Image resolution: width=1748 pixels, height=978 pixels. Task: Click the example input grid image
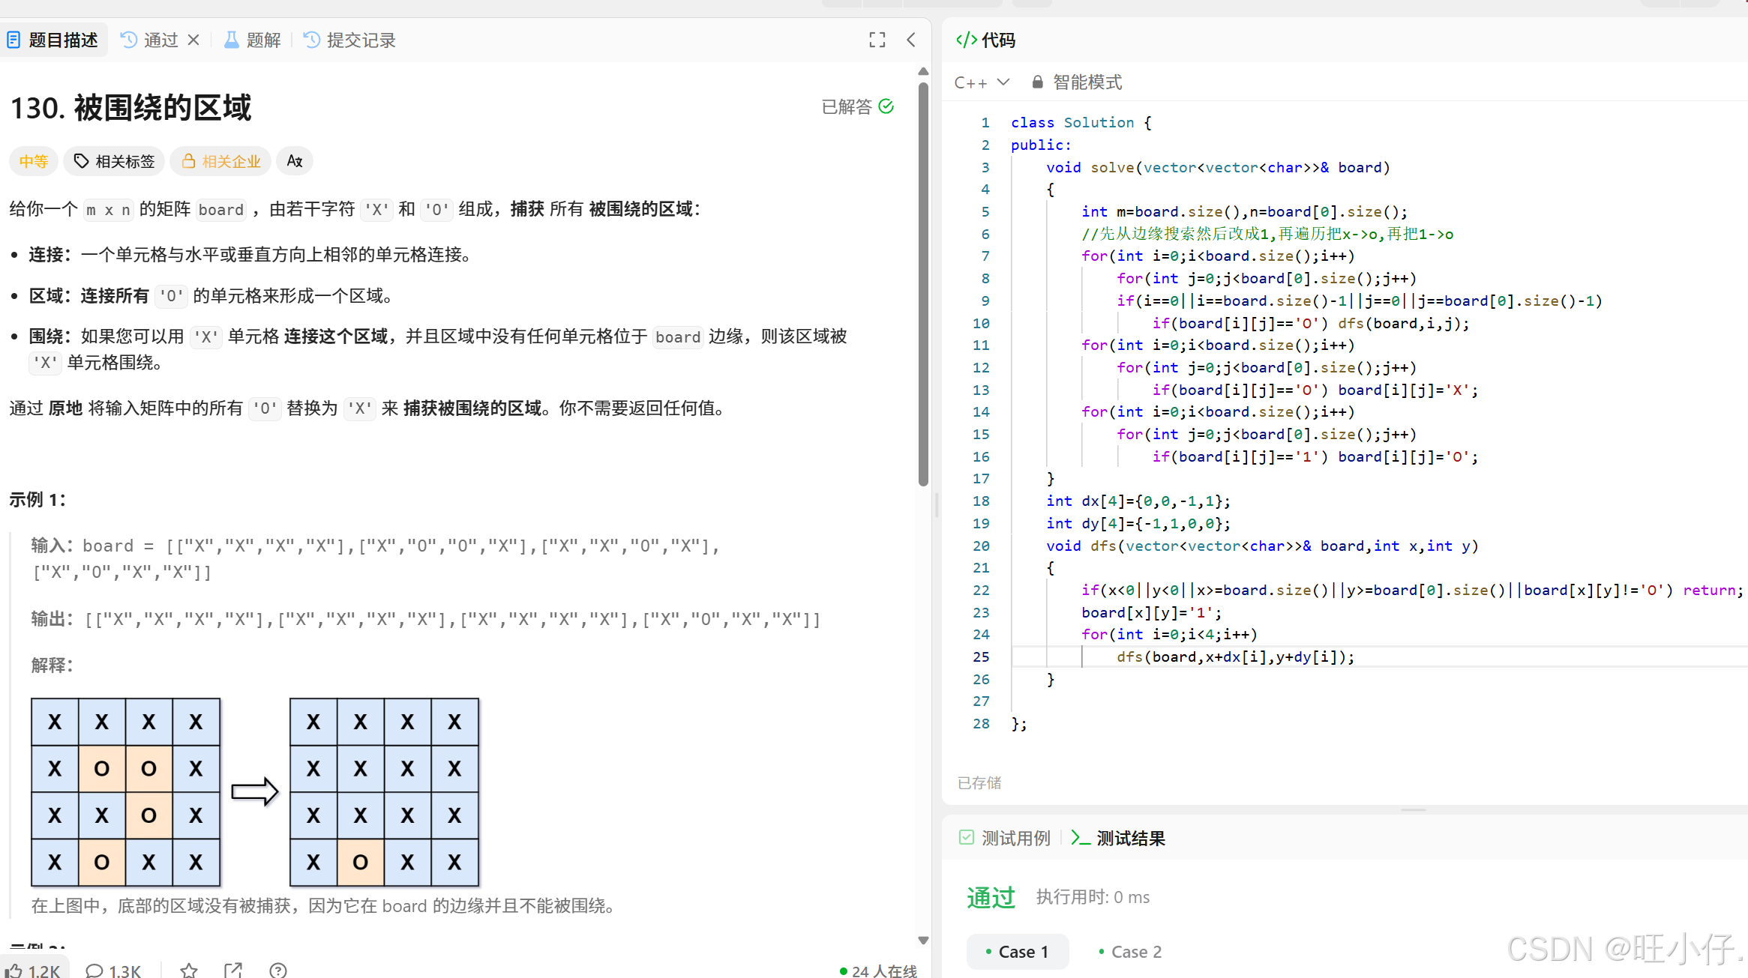pos(125,791)
